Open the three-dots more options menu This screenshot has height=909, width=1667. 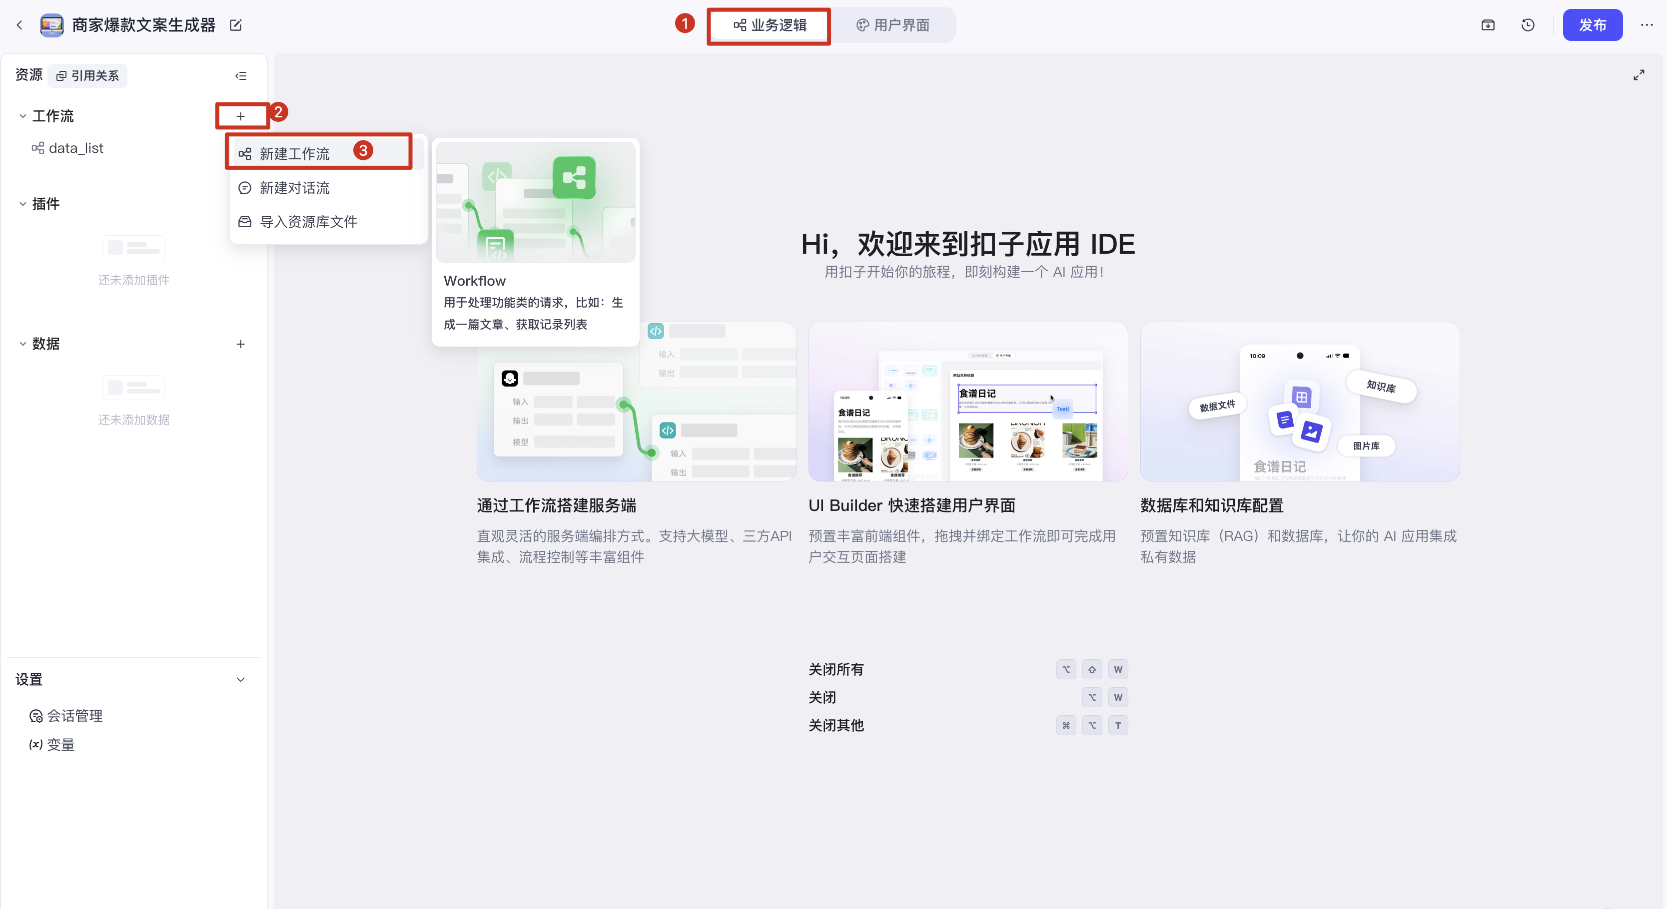[1647, 25]
